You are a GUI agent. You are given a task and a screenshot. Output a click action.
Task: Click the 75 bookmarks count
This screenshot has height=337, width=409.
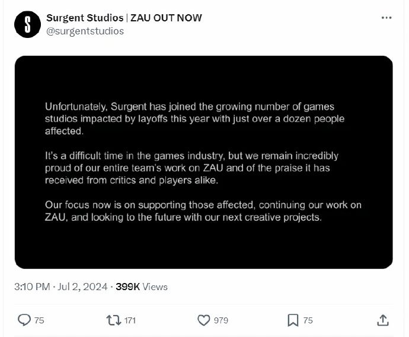308,320
